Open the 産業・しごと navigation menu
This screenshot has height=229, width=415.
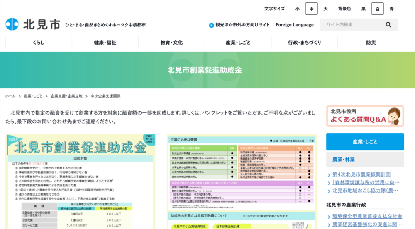point(238,43)
